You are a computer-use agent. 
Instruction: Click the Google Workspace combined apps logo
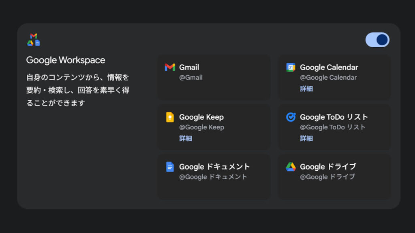[34, 40]
